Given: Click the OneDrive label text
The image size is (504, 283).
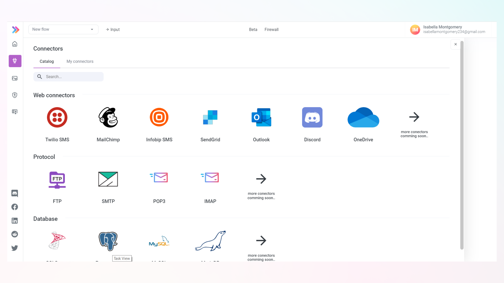Looking at the screenshot, I should coord(363,140).
